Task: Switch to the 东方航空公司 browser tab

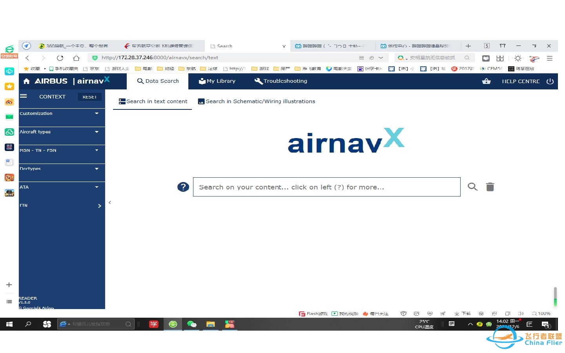Action: pos(159,46)
